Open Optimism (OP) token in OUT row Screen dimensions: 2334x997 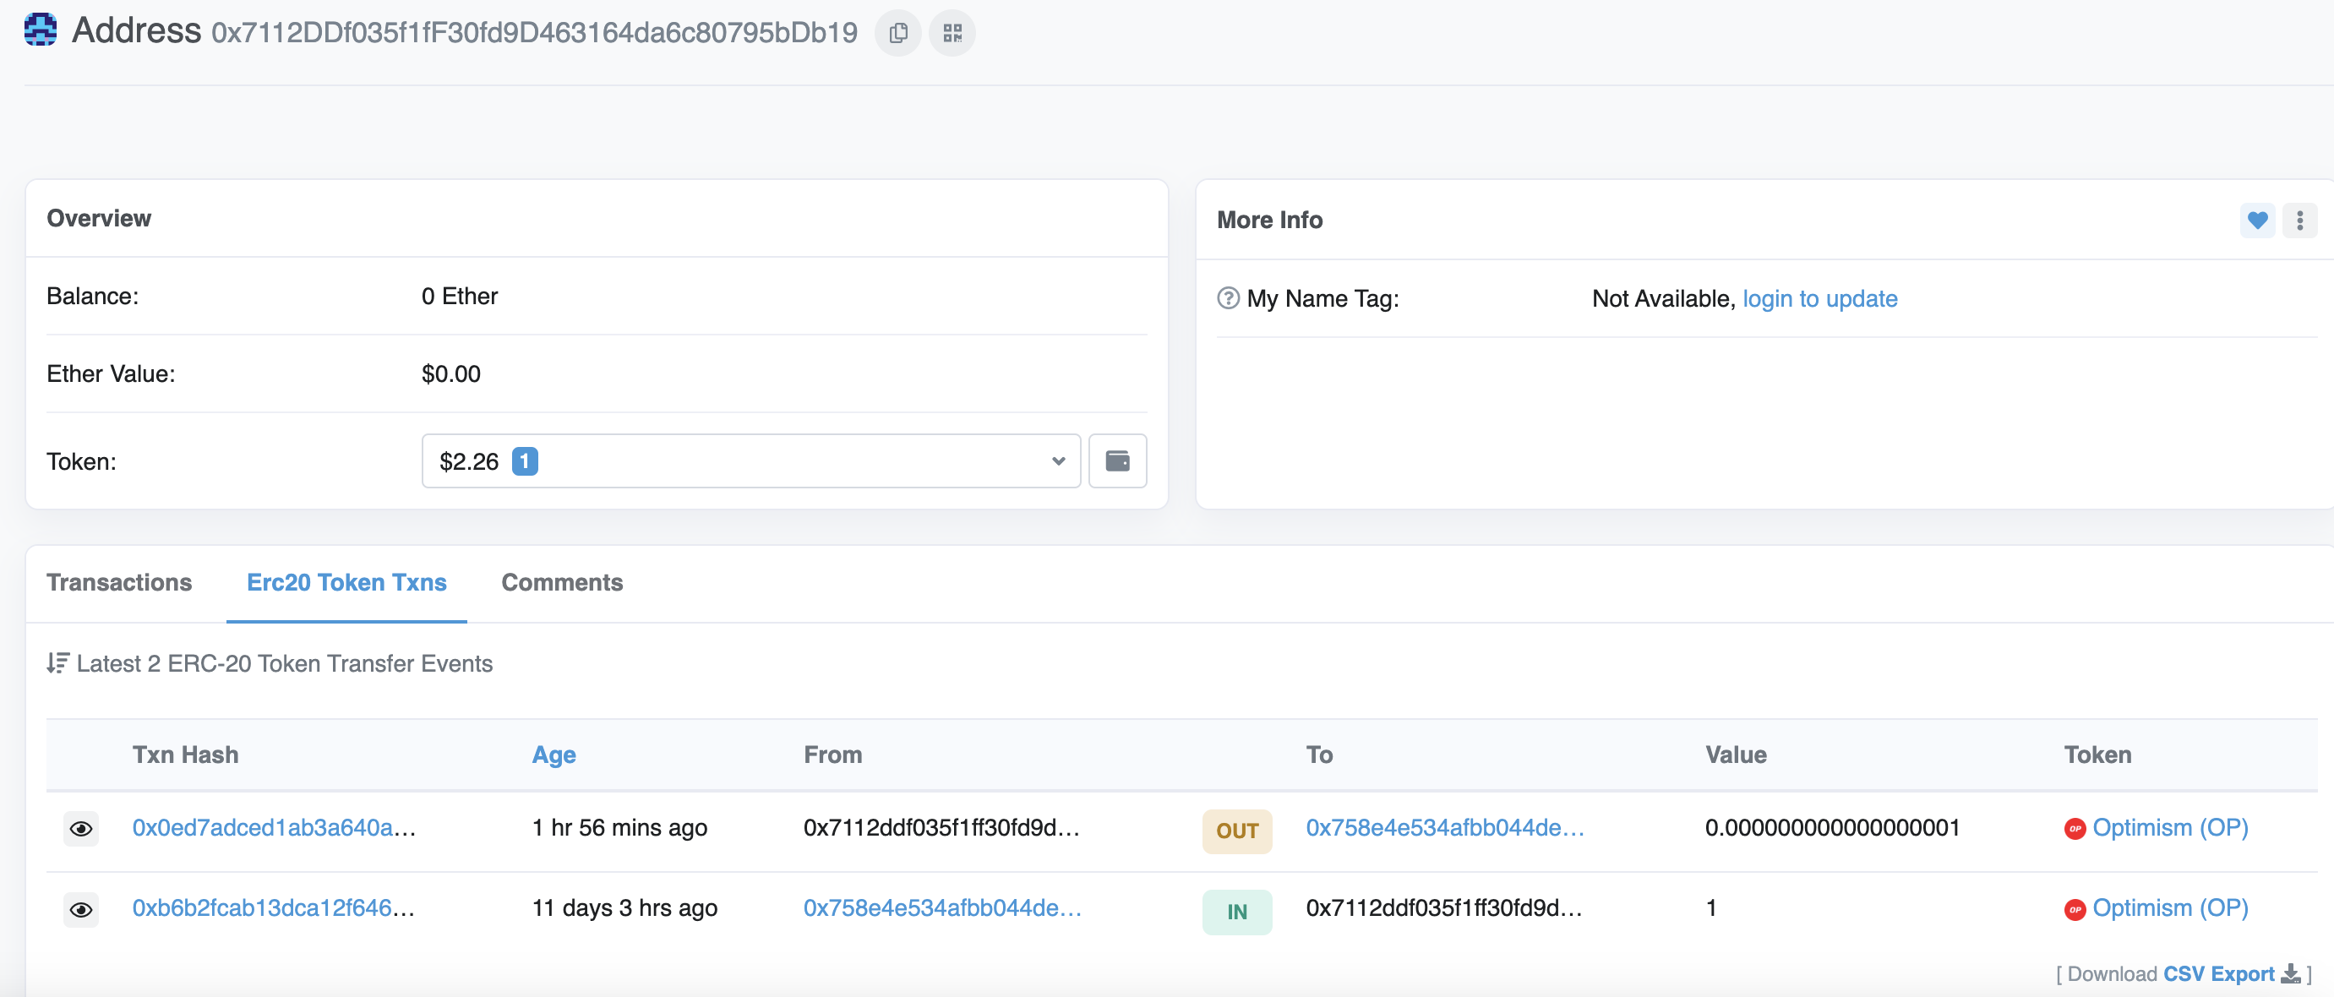click(x=2170, y=828)
